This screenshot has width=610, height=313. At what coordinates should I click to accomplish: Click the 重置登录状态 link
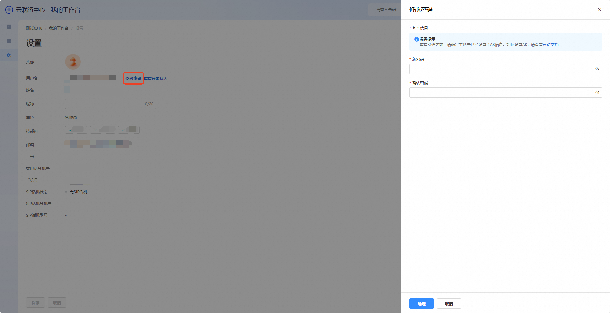pos(156,78)
